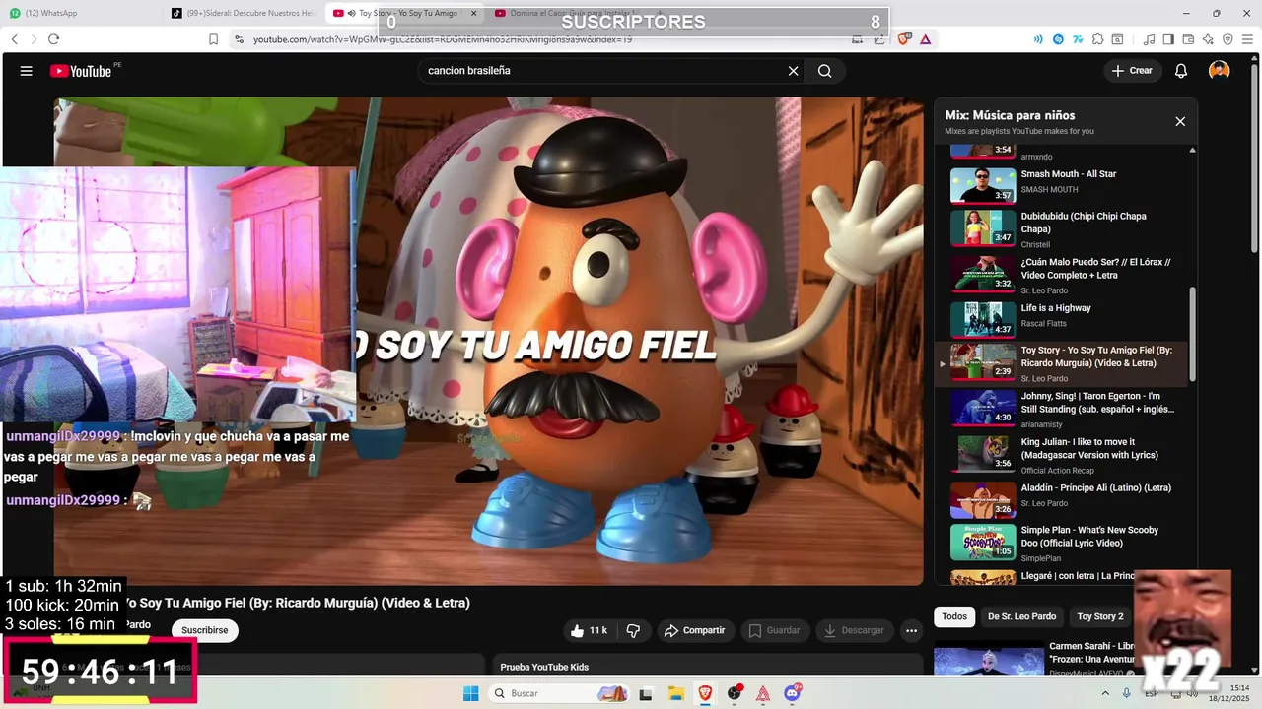Click the Suscribirse button
1262x709 pixels.
tap(204, 630)
